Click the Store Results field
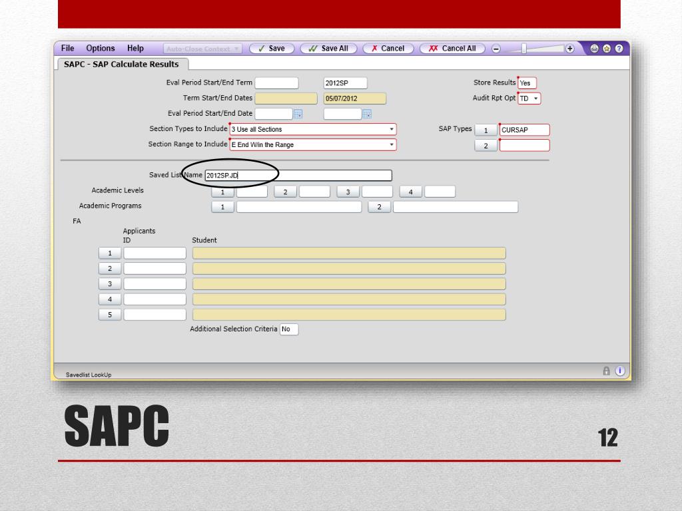 527,83
